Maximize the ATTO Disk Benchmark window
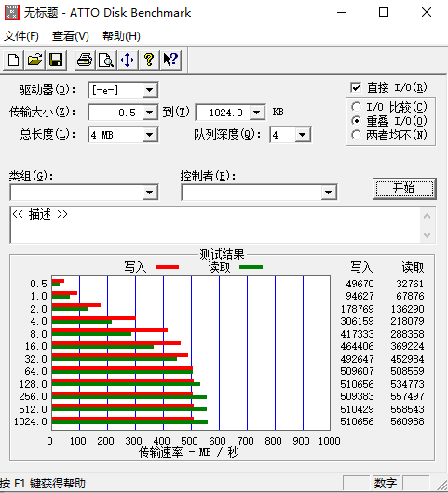 [x=384, y=13]
